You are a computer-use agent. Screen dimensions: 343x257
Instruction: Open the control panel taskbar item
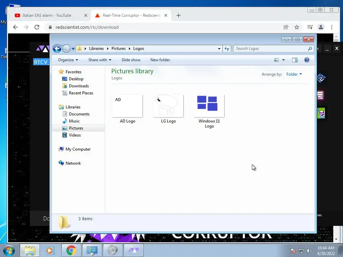pyautogui.click(x=92, y=250)
